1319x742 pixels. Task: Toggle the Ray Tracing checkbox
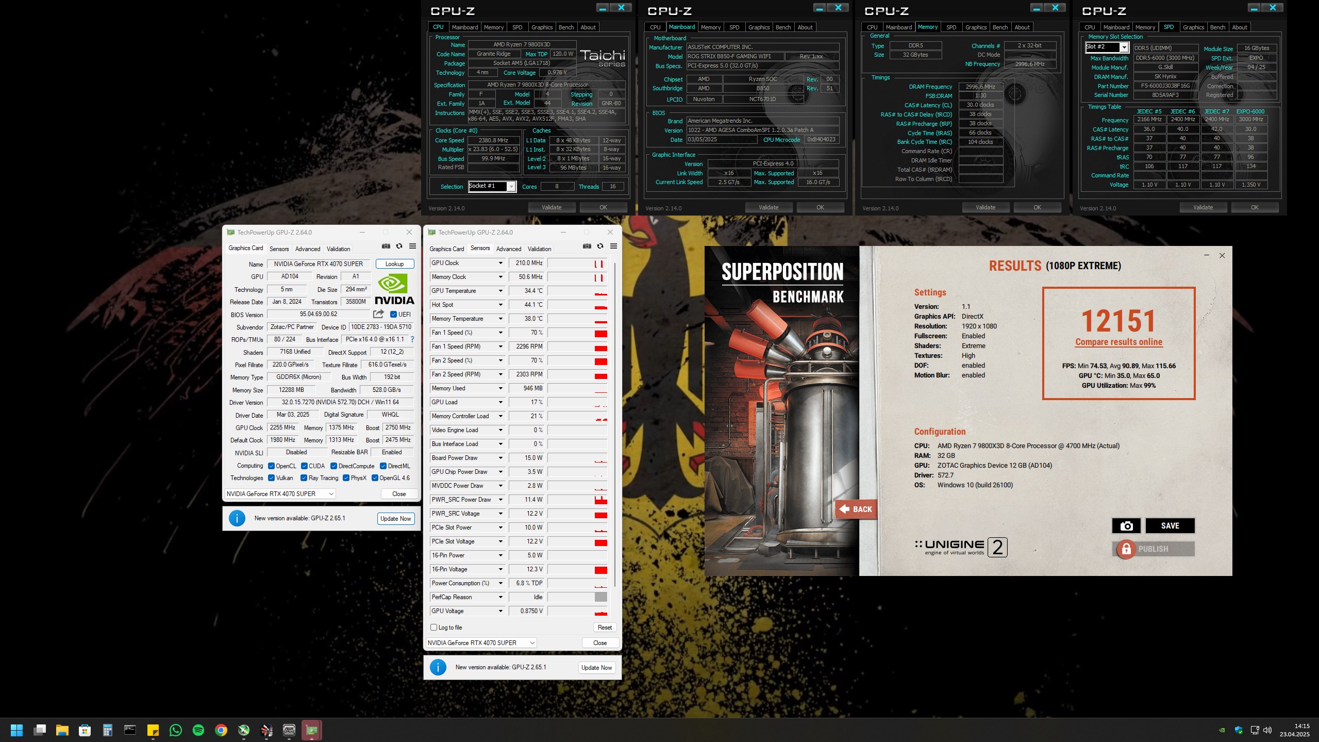pos(304,478)
